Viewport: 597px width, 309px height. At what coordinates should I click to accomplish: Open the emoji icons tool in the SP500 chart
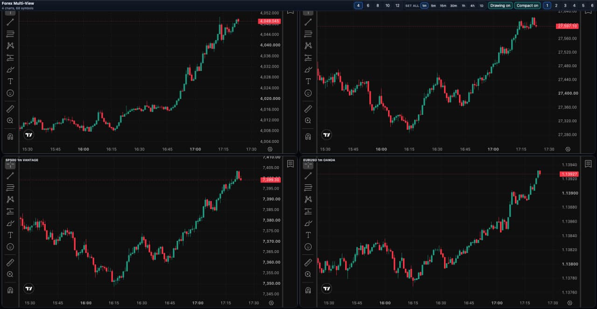point(10,246)
